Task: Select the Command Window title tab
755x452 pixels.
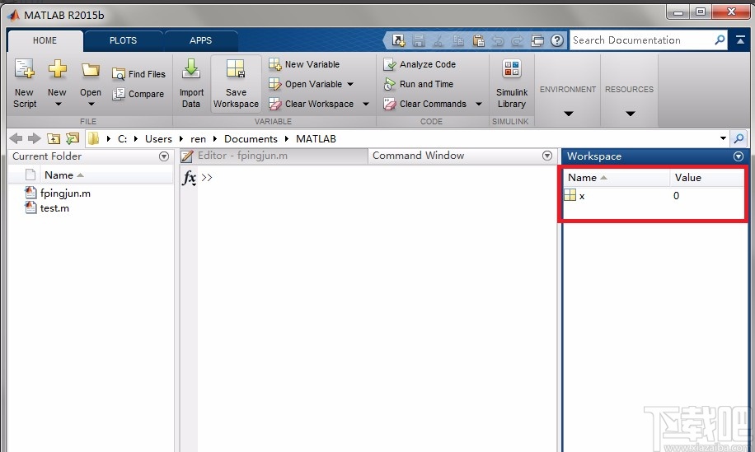Action: coord(419,156)
